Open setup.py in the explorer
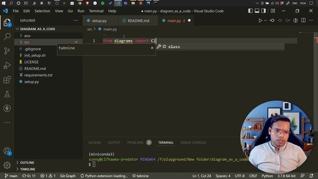The image size is (318, 179). [31, 82]
